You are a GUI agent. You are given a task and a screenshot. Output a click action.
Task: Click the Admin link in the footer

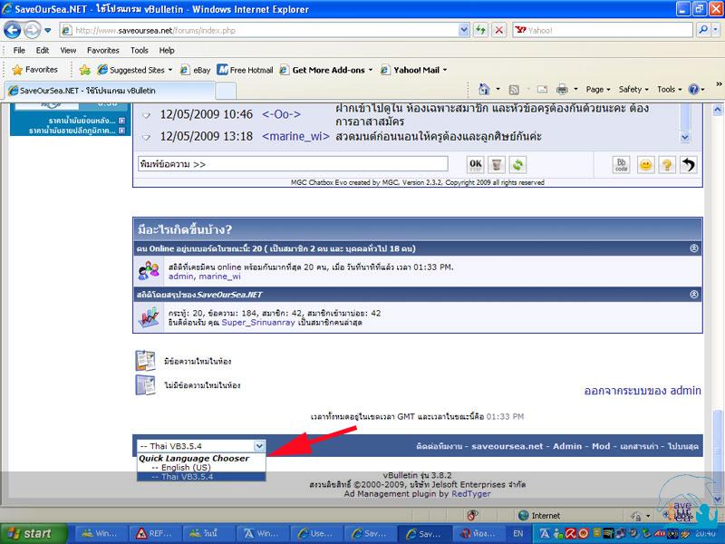pos(568,446)
